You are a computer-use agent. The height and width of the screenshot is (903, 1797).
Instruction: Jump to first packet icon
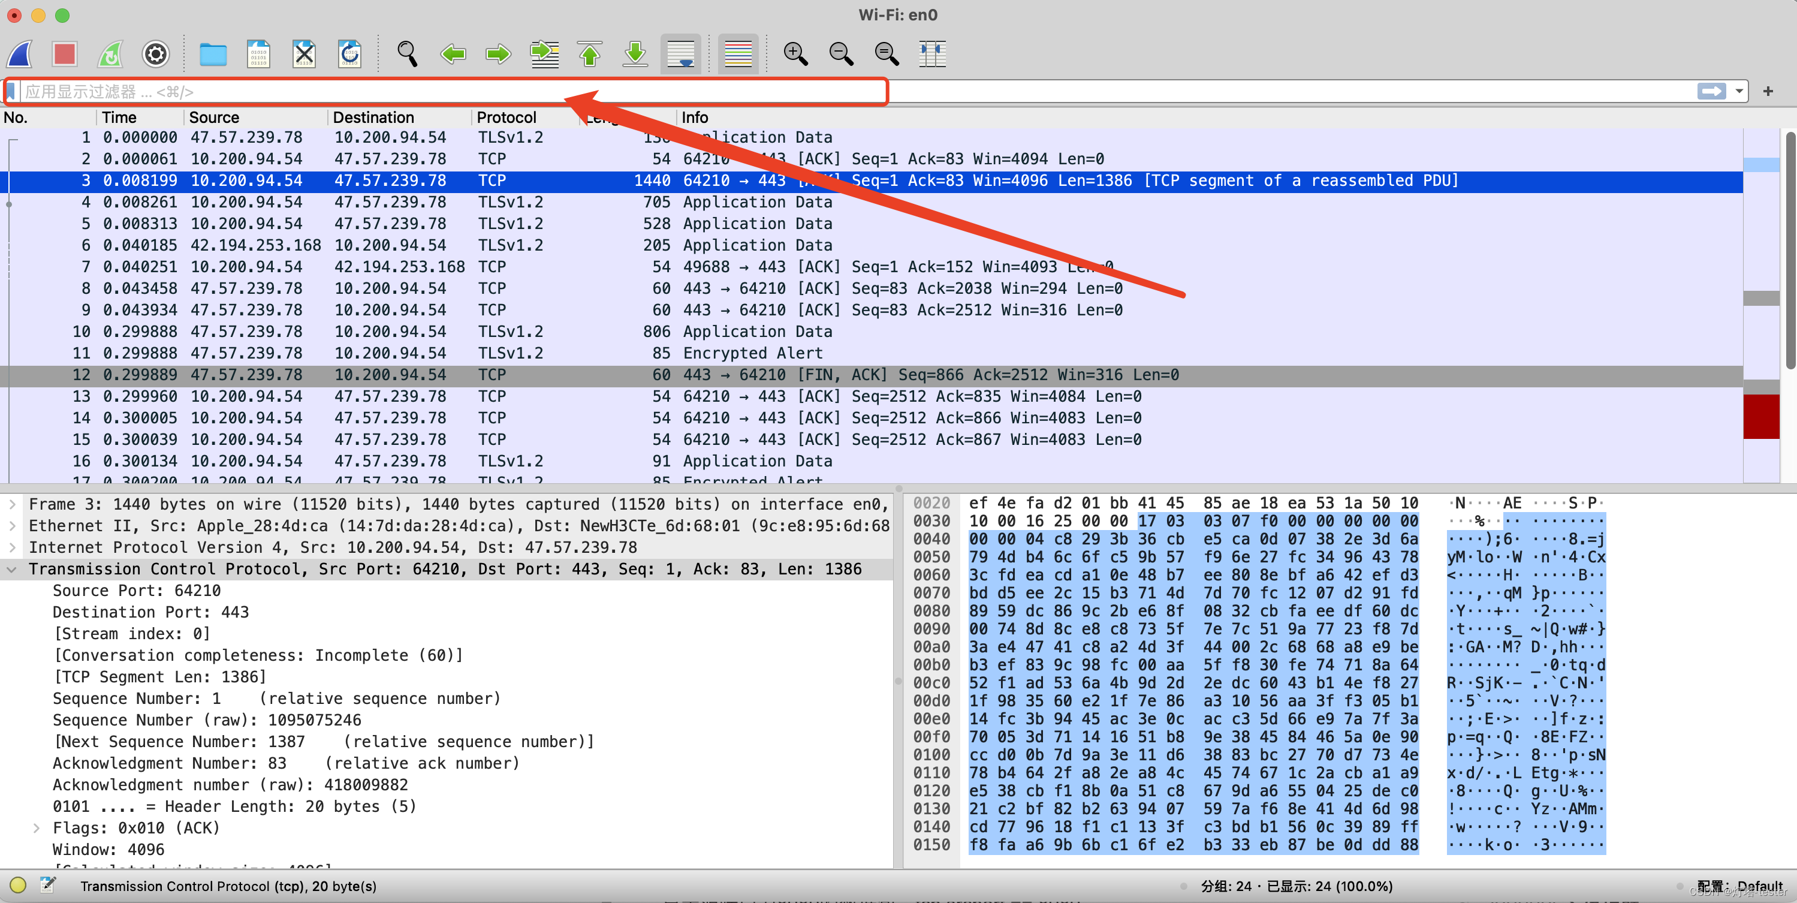coord(589,54)
